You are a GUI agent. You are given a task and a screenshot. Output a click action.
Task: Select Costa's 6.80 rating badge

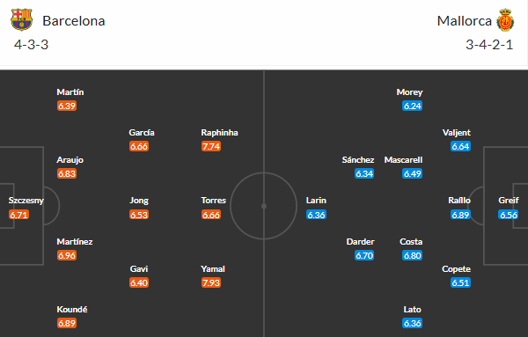(412, 255)
